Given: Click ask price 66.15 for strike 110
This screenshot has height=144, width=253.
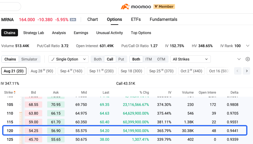Looking at the screenshot, I should click(56, 113).
